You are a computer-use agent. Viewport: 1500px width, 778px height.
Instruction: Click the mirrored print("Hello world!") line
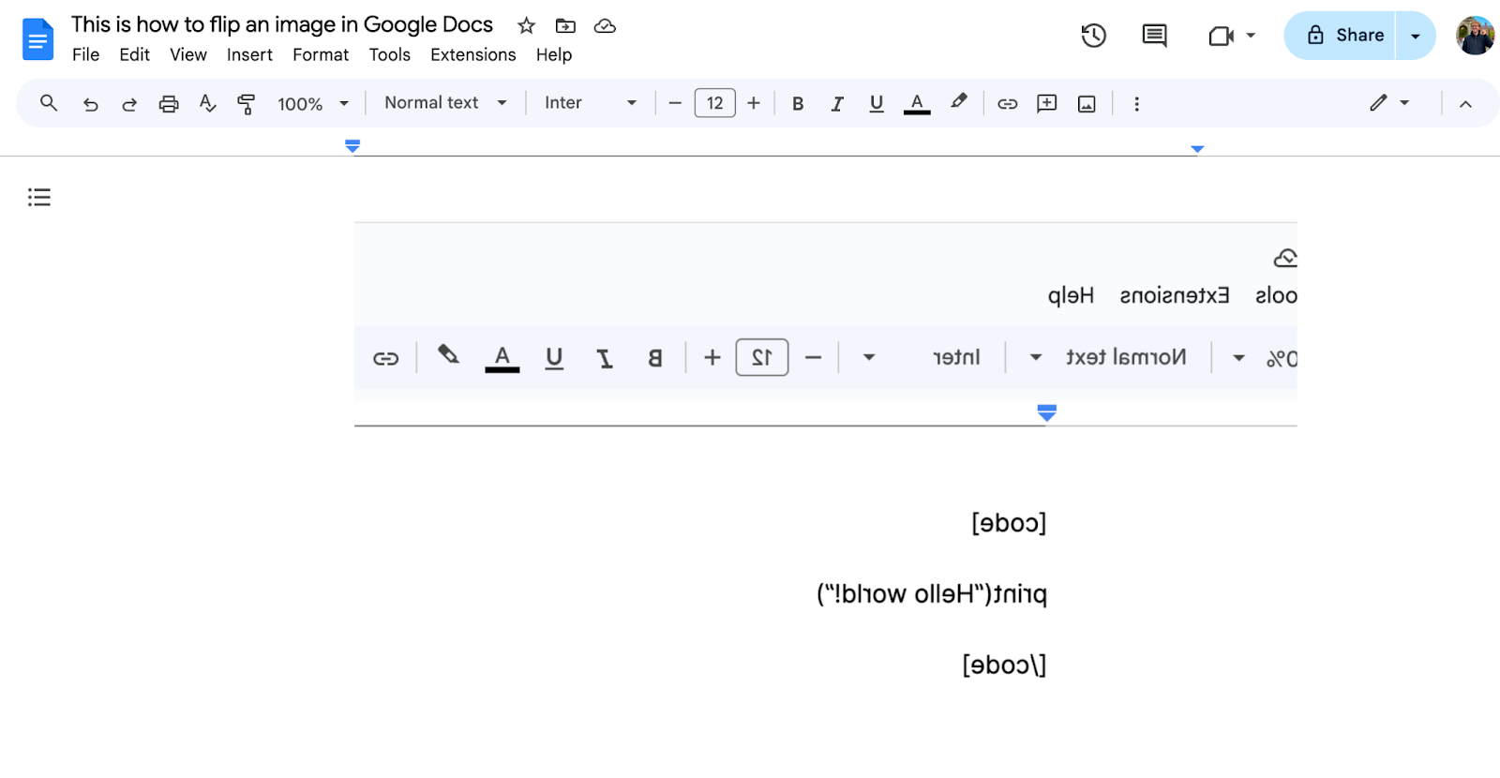tap(932, 594)
